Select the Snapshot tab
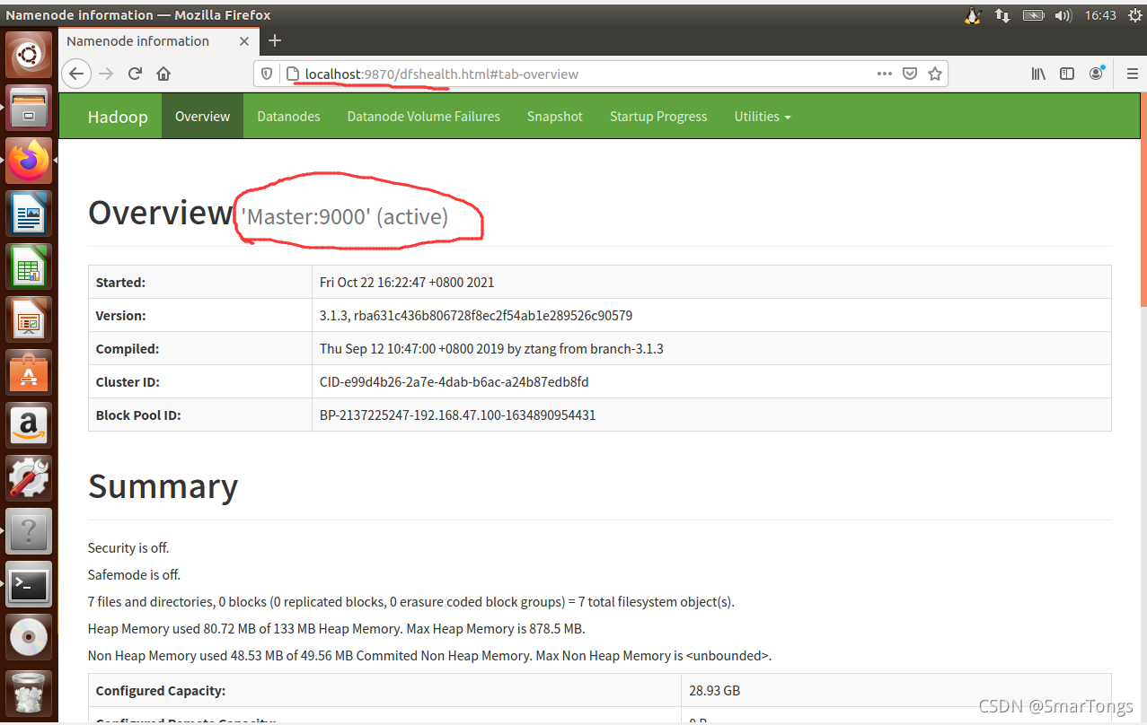Image resolution: width=1147 pixels, height=725 pixels. click(554, 116)
